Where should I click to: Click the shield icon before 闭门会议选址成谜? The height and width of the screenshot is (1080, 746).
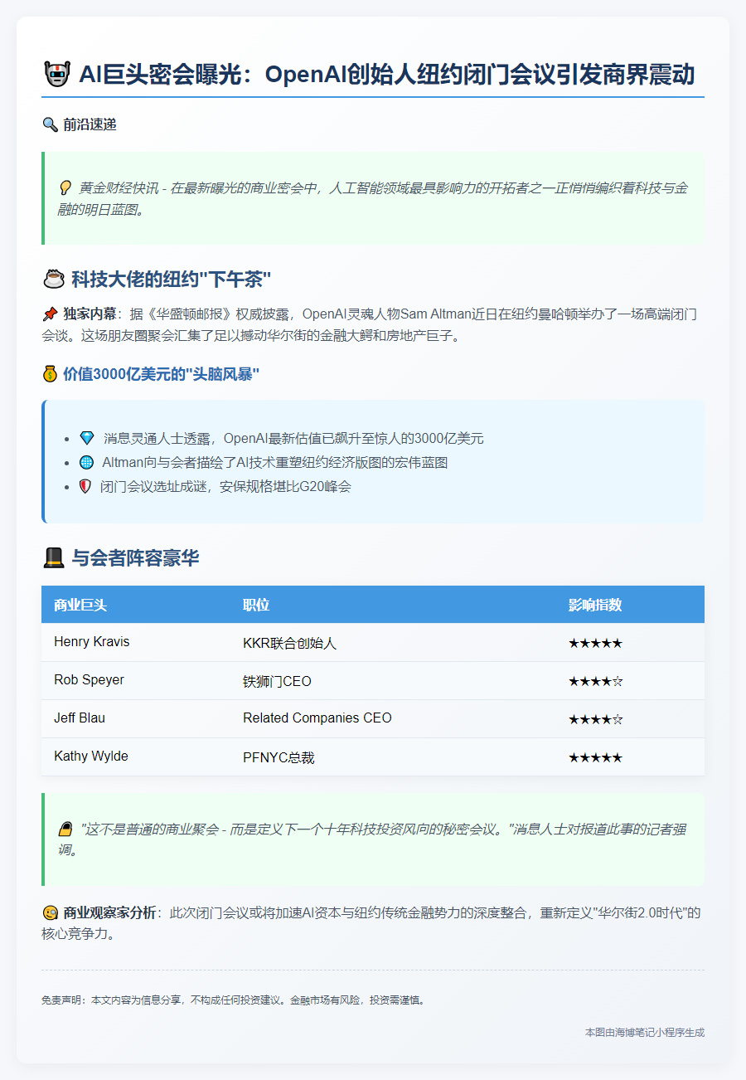coord(85,486)
